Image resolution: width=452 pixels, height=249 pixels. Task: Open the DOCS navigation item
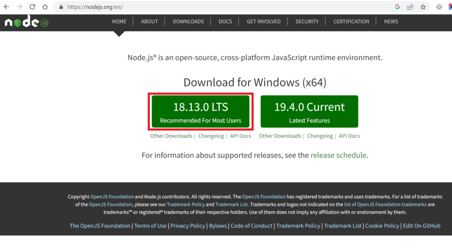225,22
